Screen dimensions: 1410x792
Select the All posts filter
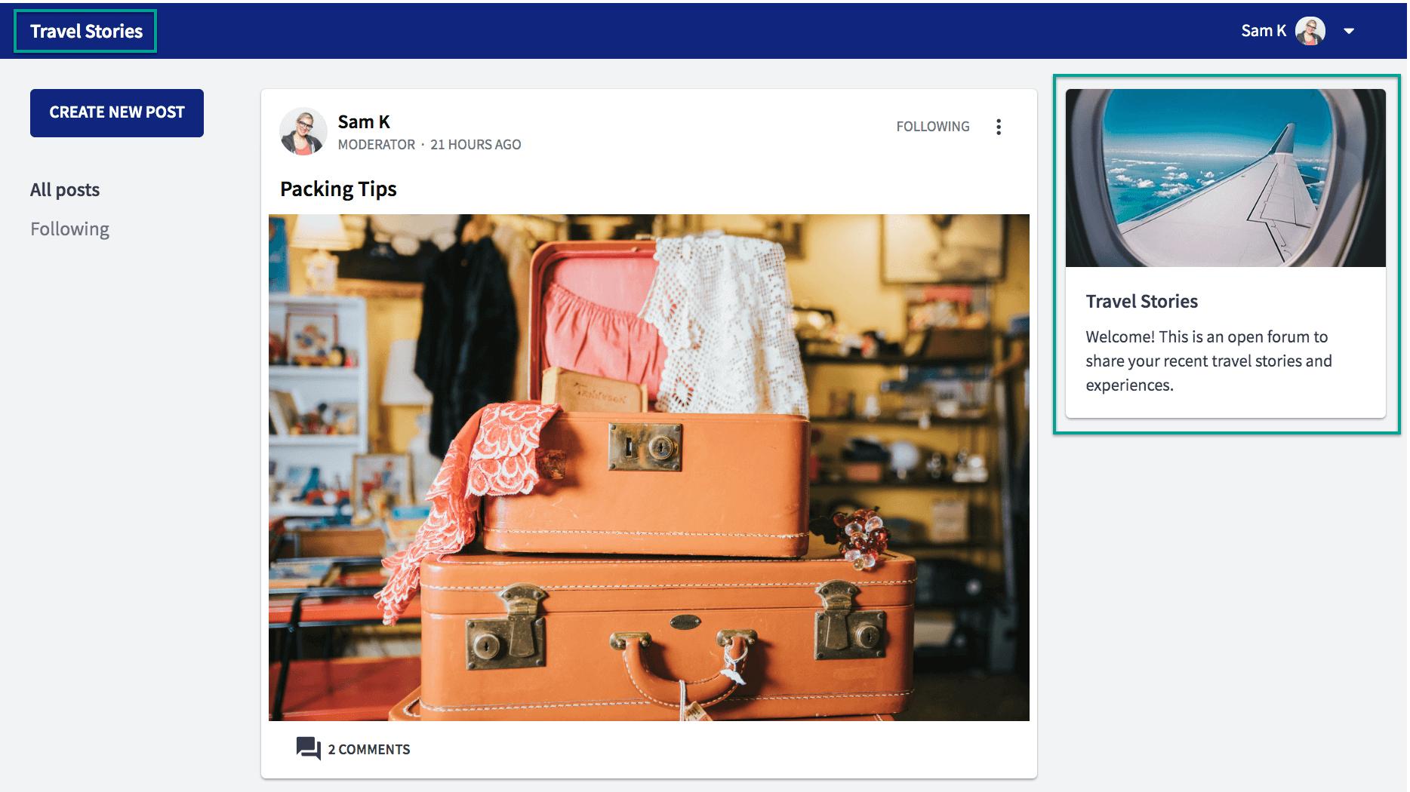[65, 190]
